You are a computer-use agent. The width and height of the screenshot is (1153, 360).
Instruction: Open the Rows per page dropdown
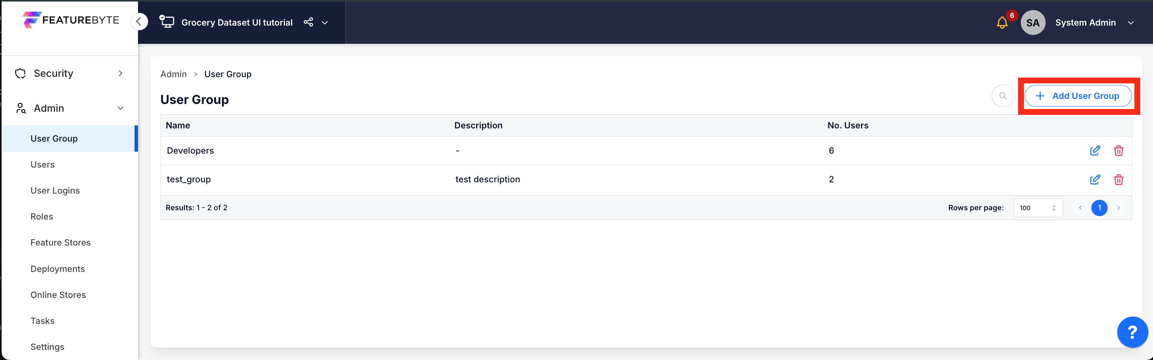coord(1037,208)
